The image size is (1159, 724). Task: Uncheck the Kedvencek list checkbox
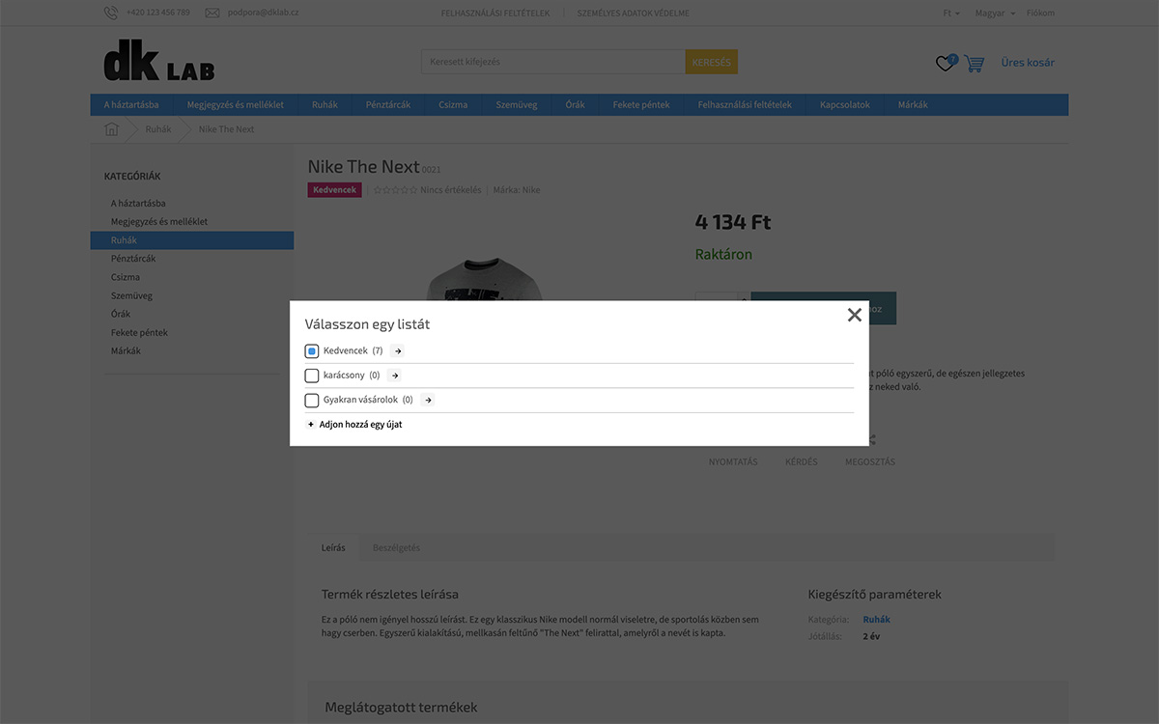click(312, 351)
